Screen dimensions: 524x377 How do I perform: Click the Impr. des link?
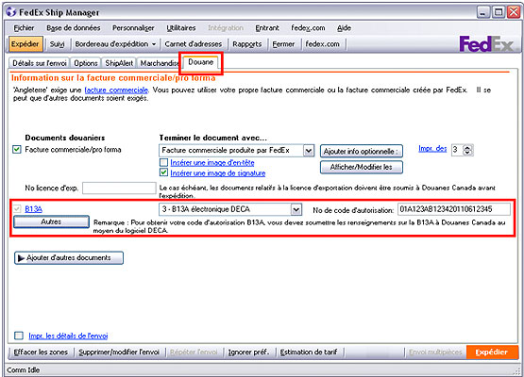432,149
